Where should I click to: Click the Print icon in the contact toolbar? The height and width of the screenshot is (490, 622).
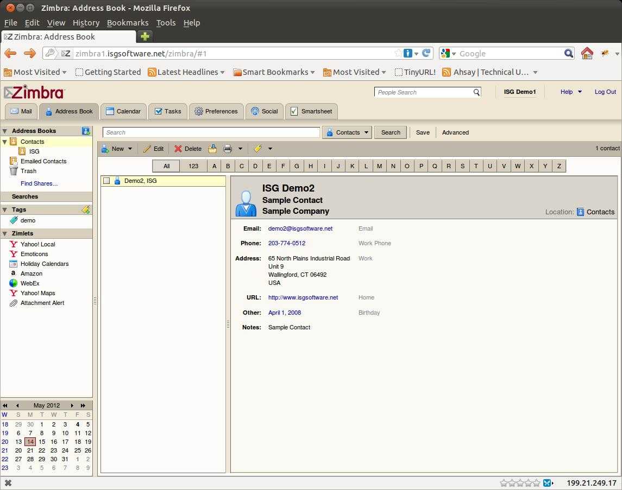(228, 149)
